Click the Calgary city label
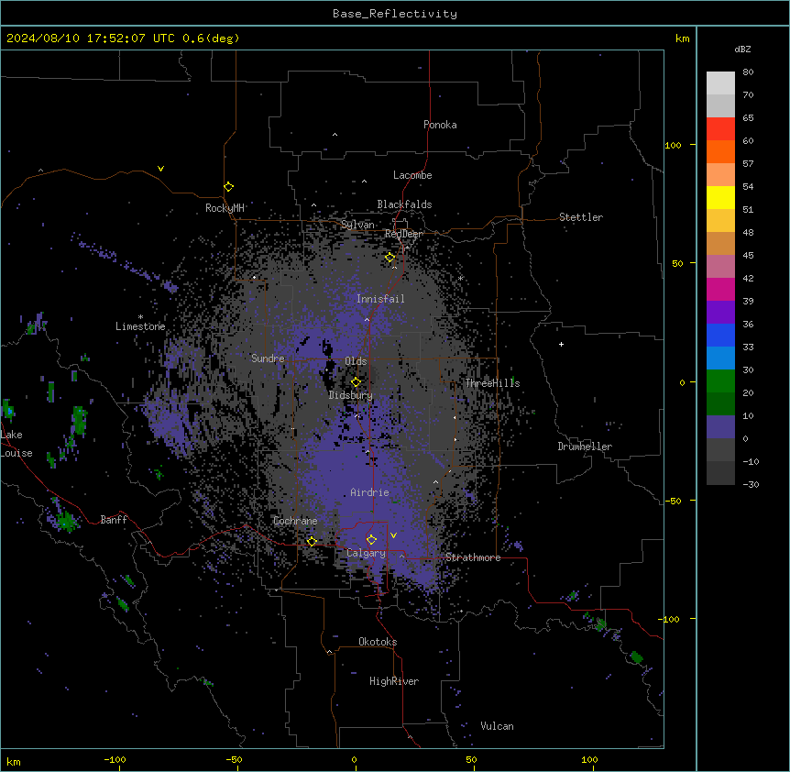 click(366, 553)
